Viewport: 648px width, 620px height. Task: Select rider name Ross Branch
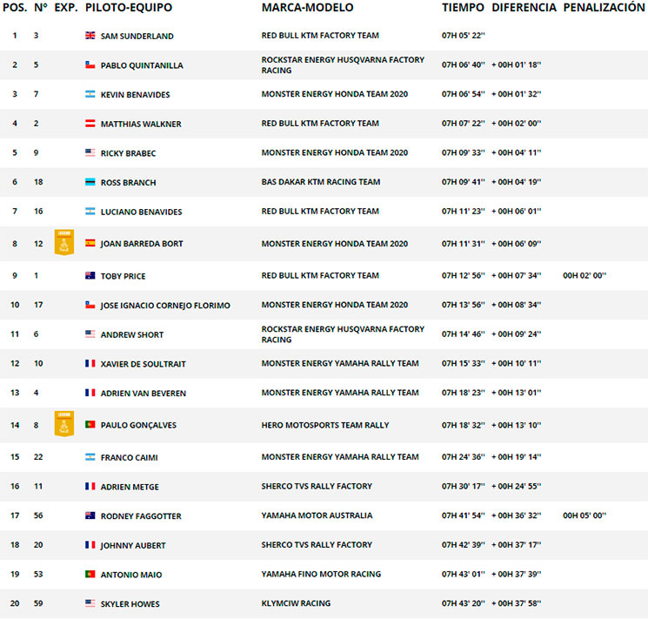pos(128,183)
